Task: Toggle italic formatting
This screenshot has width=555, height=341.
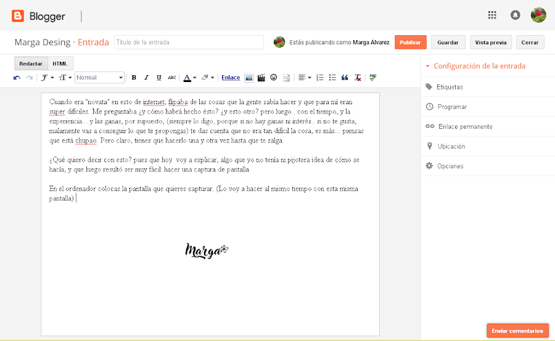Action: [x=146, y=78]
